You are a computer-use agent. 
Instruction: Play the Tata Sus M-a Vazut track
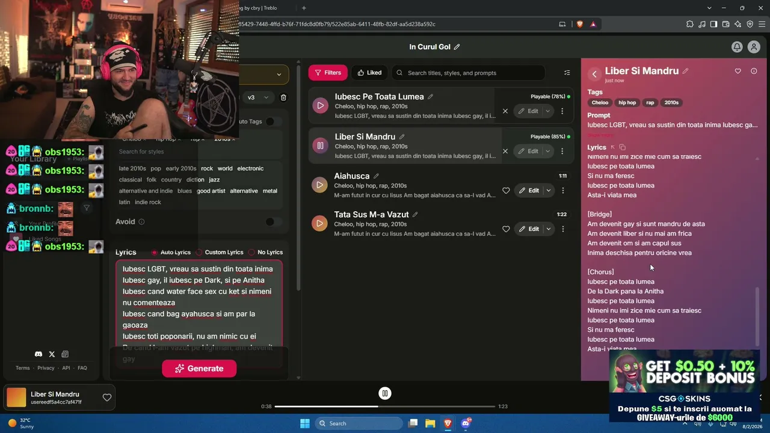320,224
